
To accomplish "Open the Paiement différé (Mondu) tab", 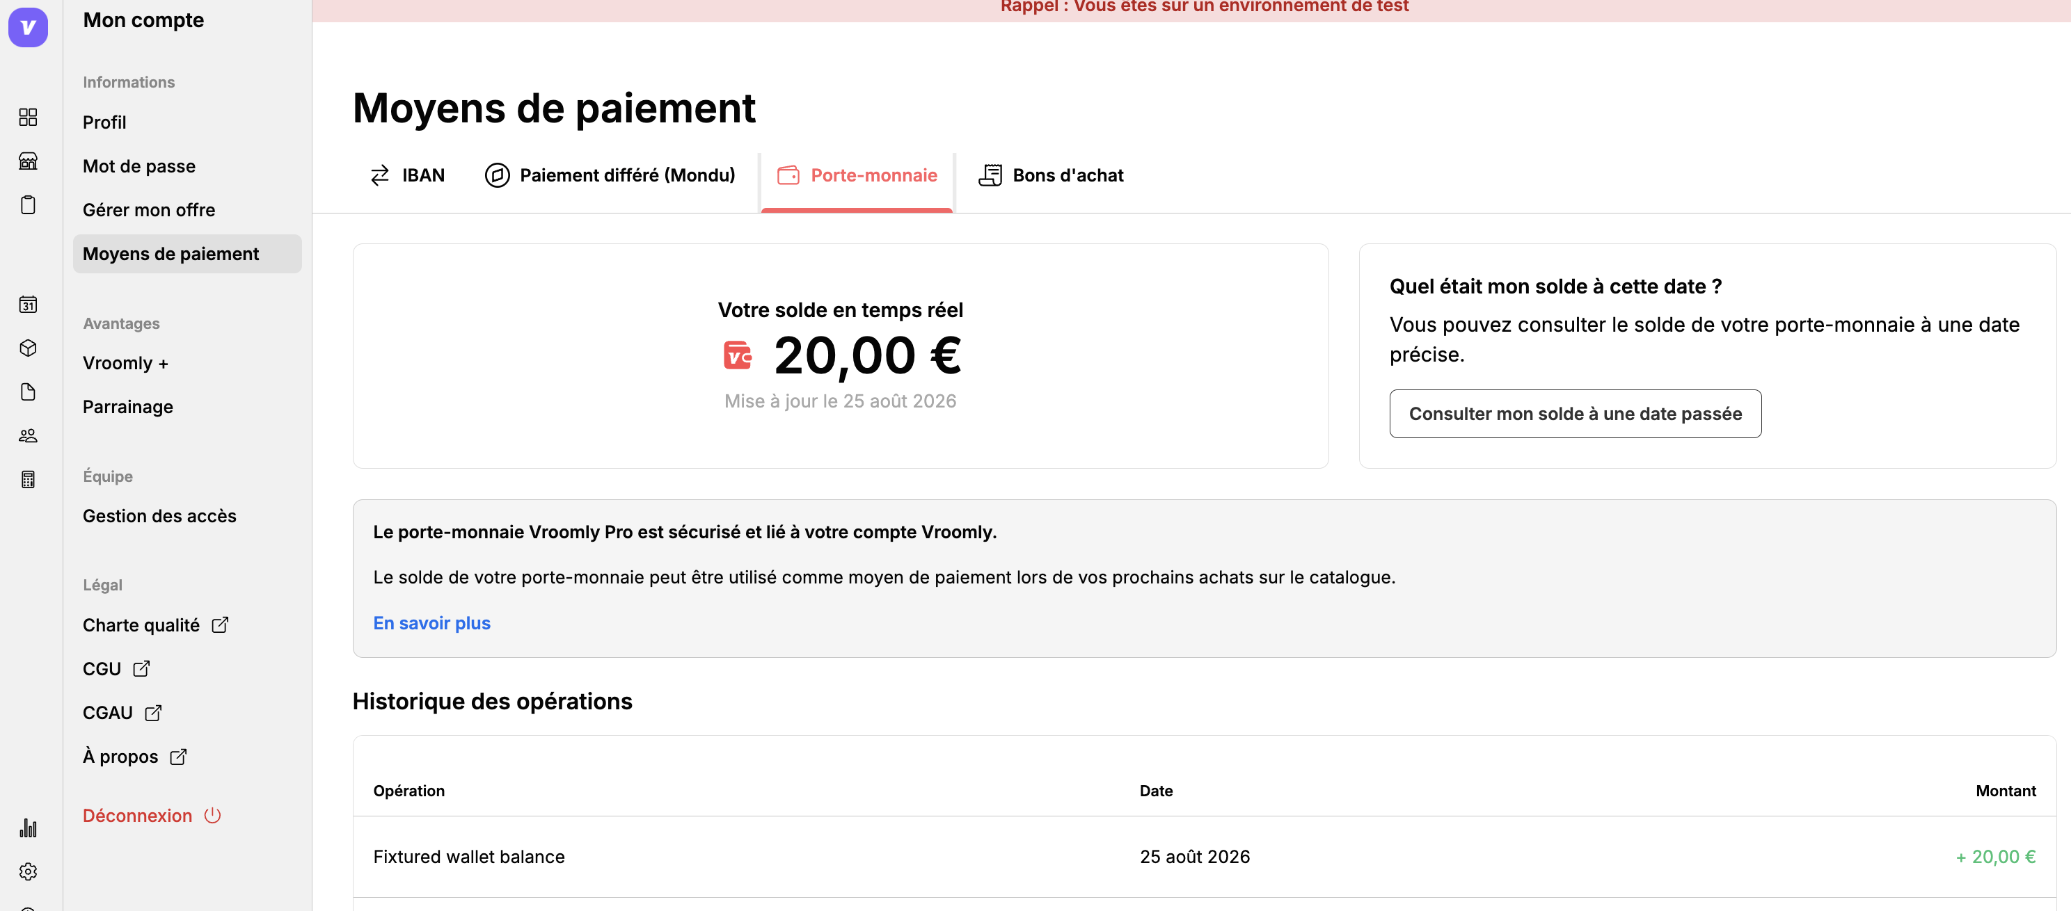I will pyautogui.click(x=610, y=175).
